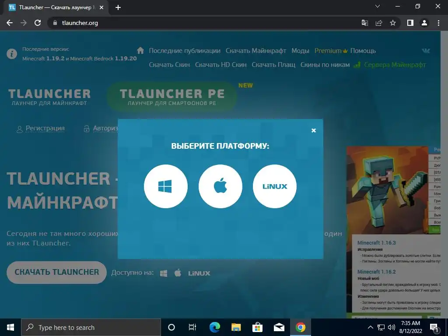Viewport: 448px width, 336px height.
Task: Choose the Windows platform circle in the dialog
Action: (x=166, y=186)
